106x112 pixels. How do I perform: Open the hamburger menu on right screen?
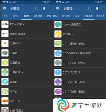coord(57,8)
